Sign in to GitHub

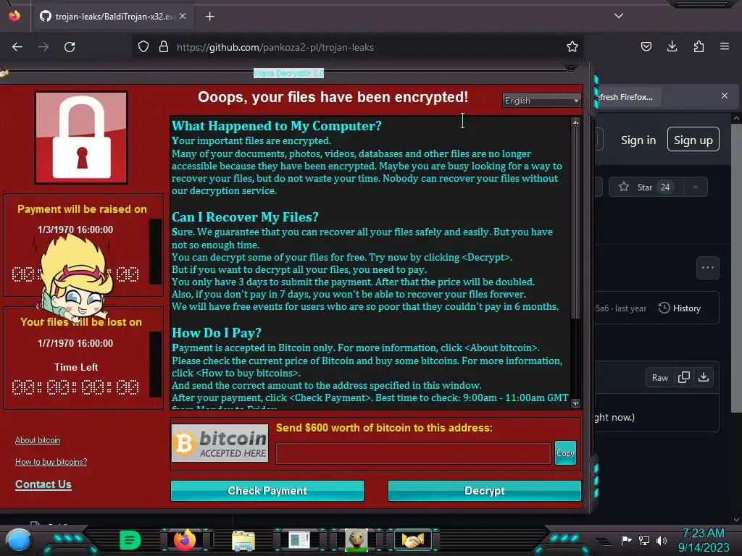(x=638, y=140)
